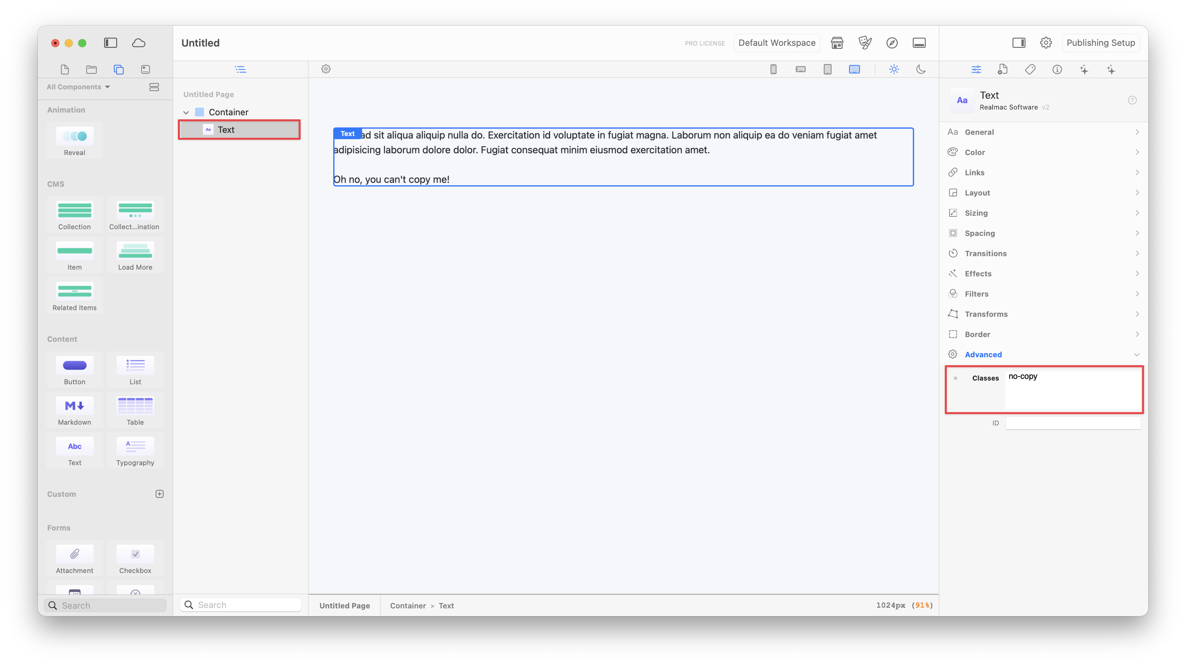Click the ID input field
Viewport: 1186px width, 666px height.
tap(1073, 423)
